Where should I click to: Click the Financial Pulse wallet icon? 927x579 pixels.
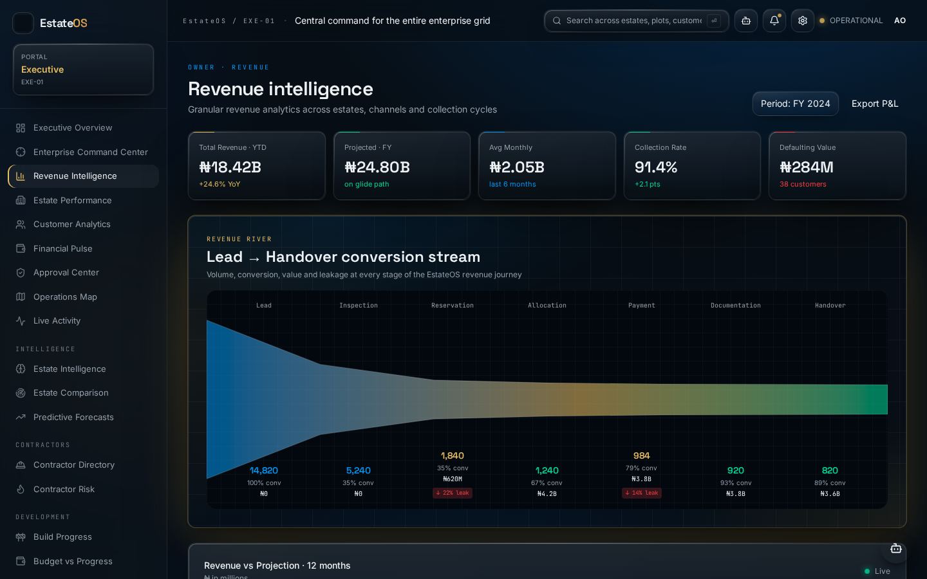[21, 248]
